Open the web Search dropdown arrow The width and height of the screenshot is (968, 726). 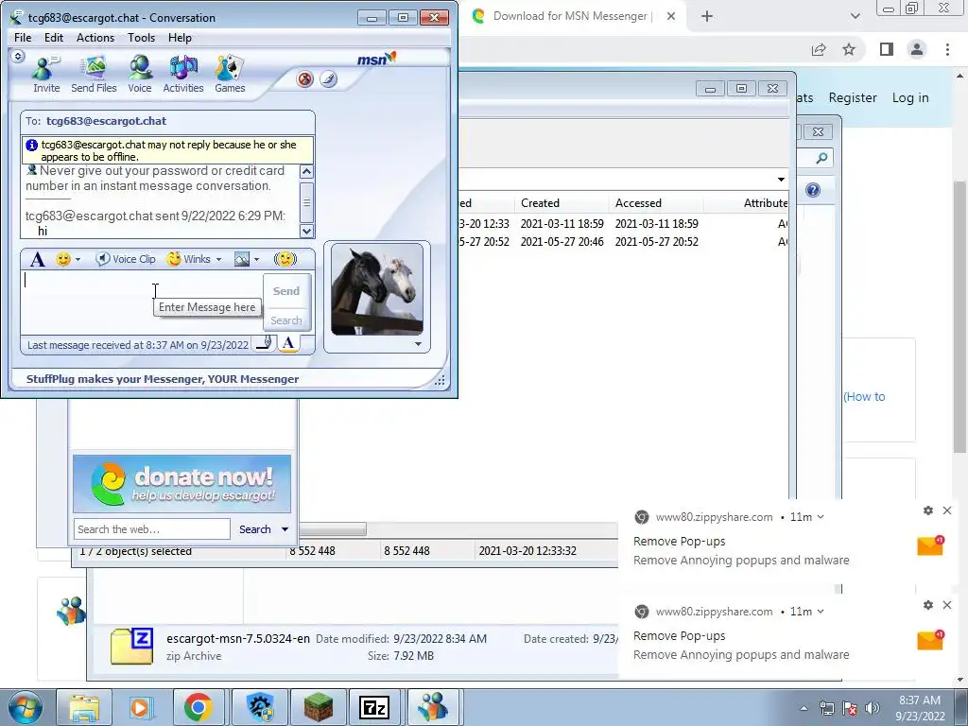(285, 529)
